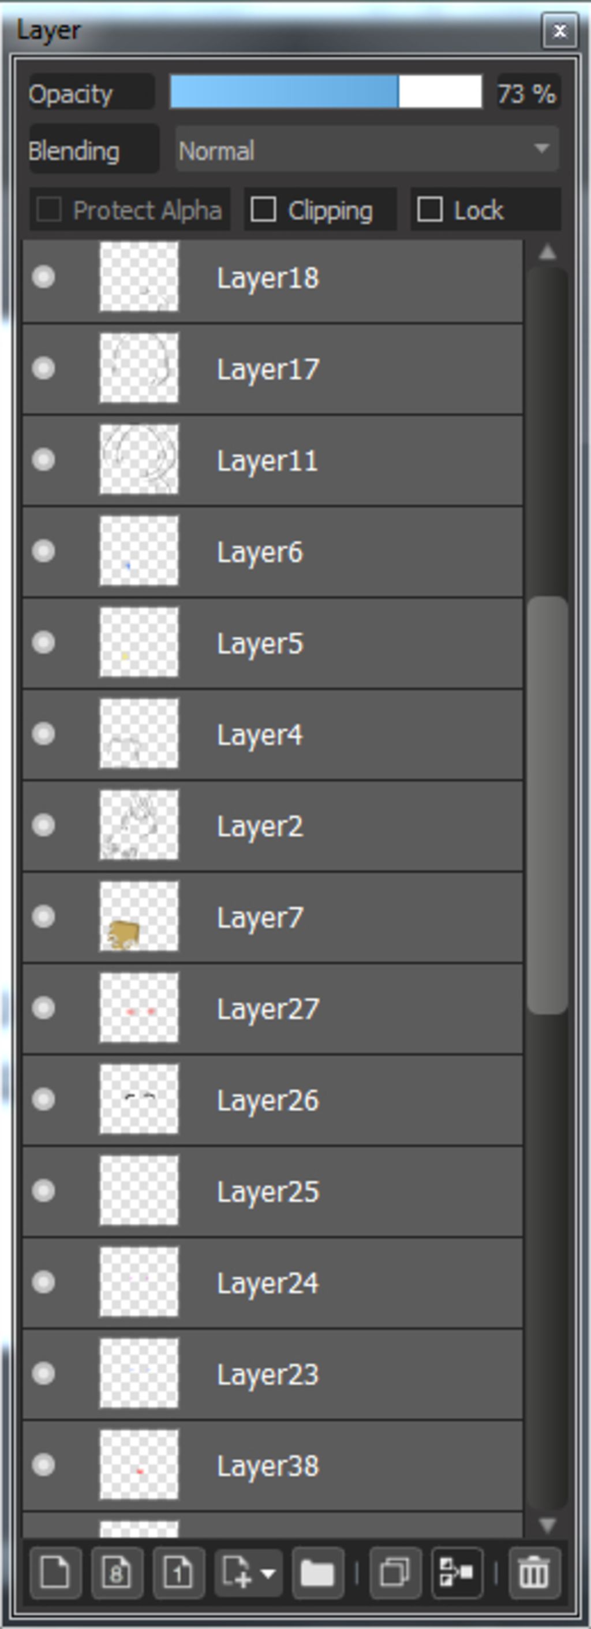Open the Blending mode Normal dropdown
Viewport: 591px width, 1629px height.
point(367,149)
